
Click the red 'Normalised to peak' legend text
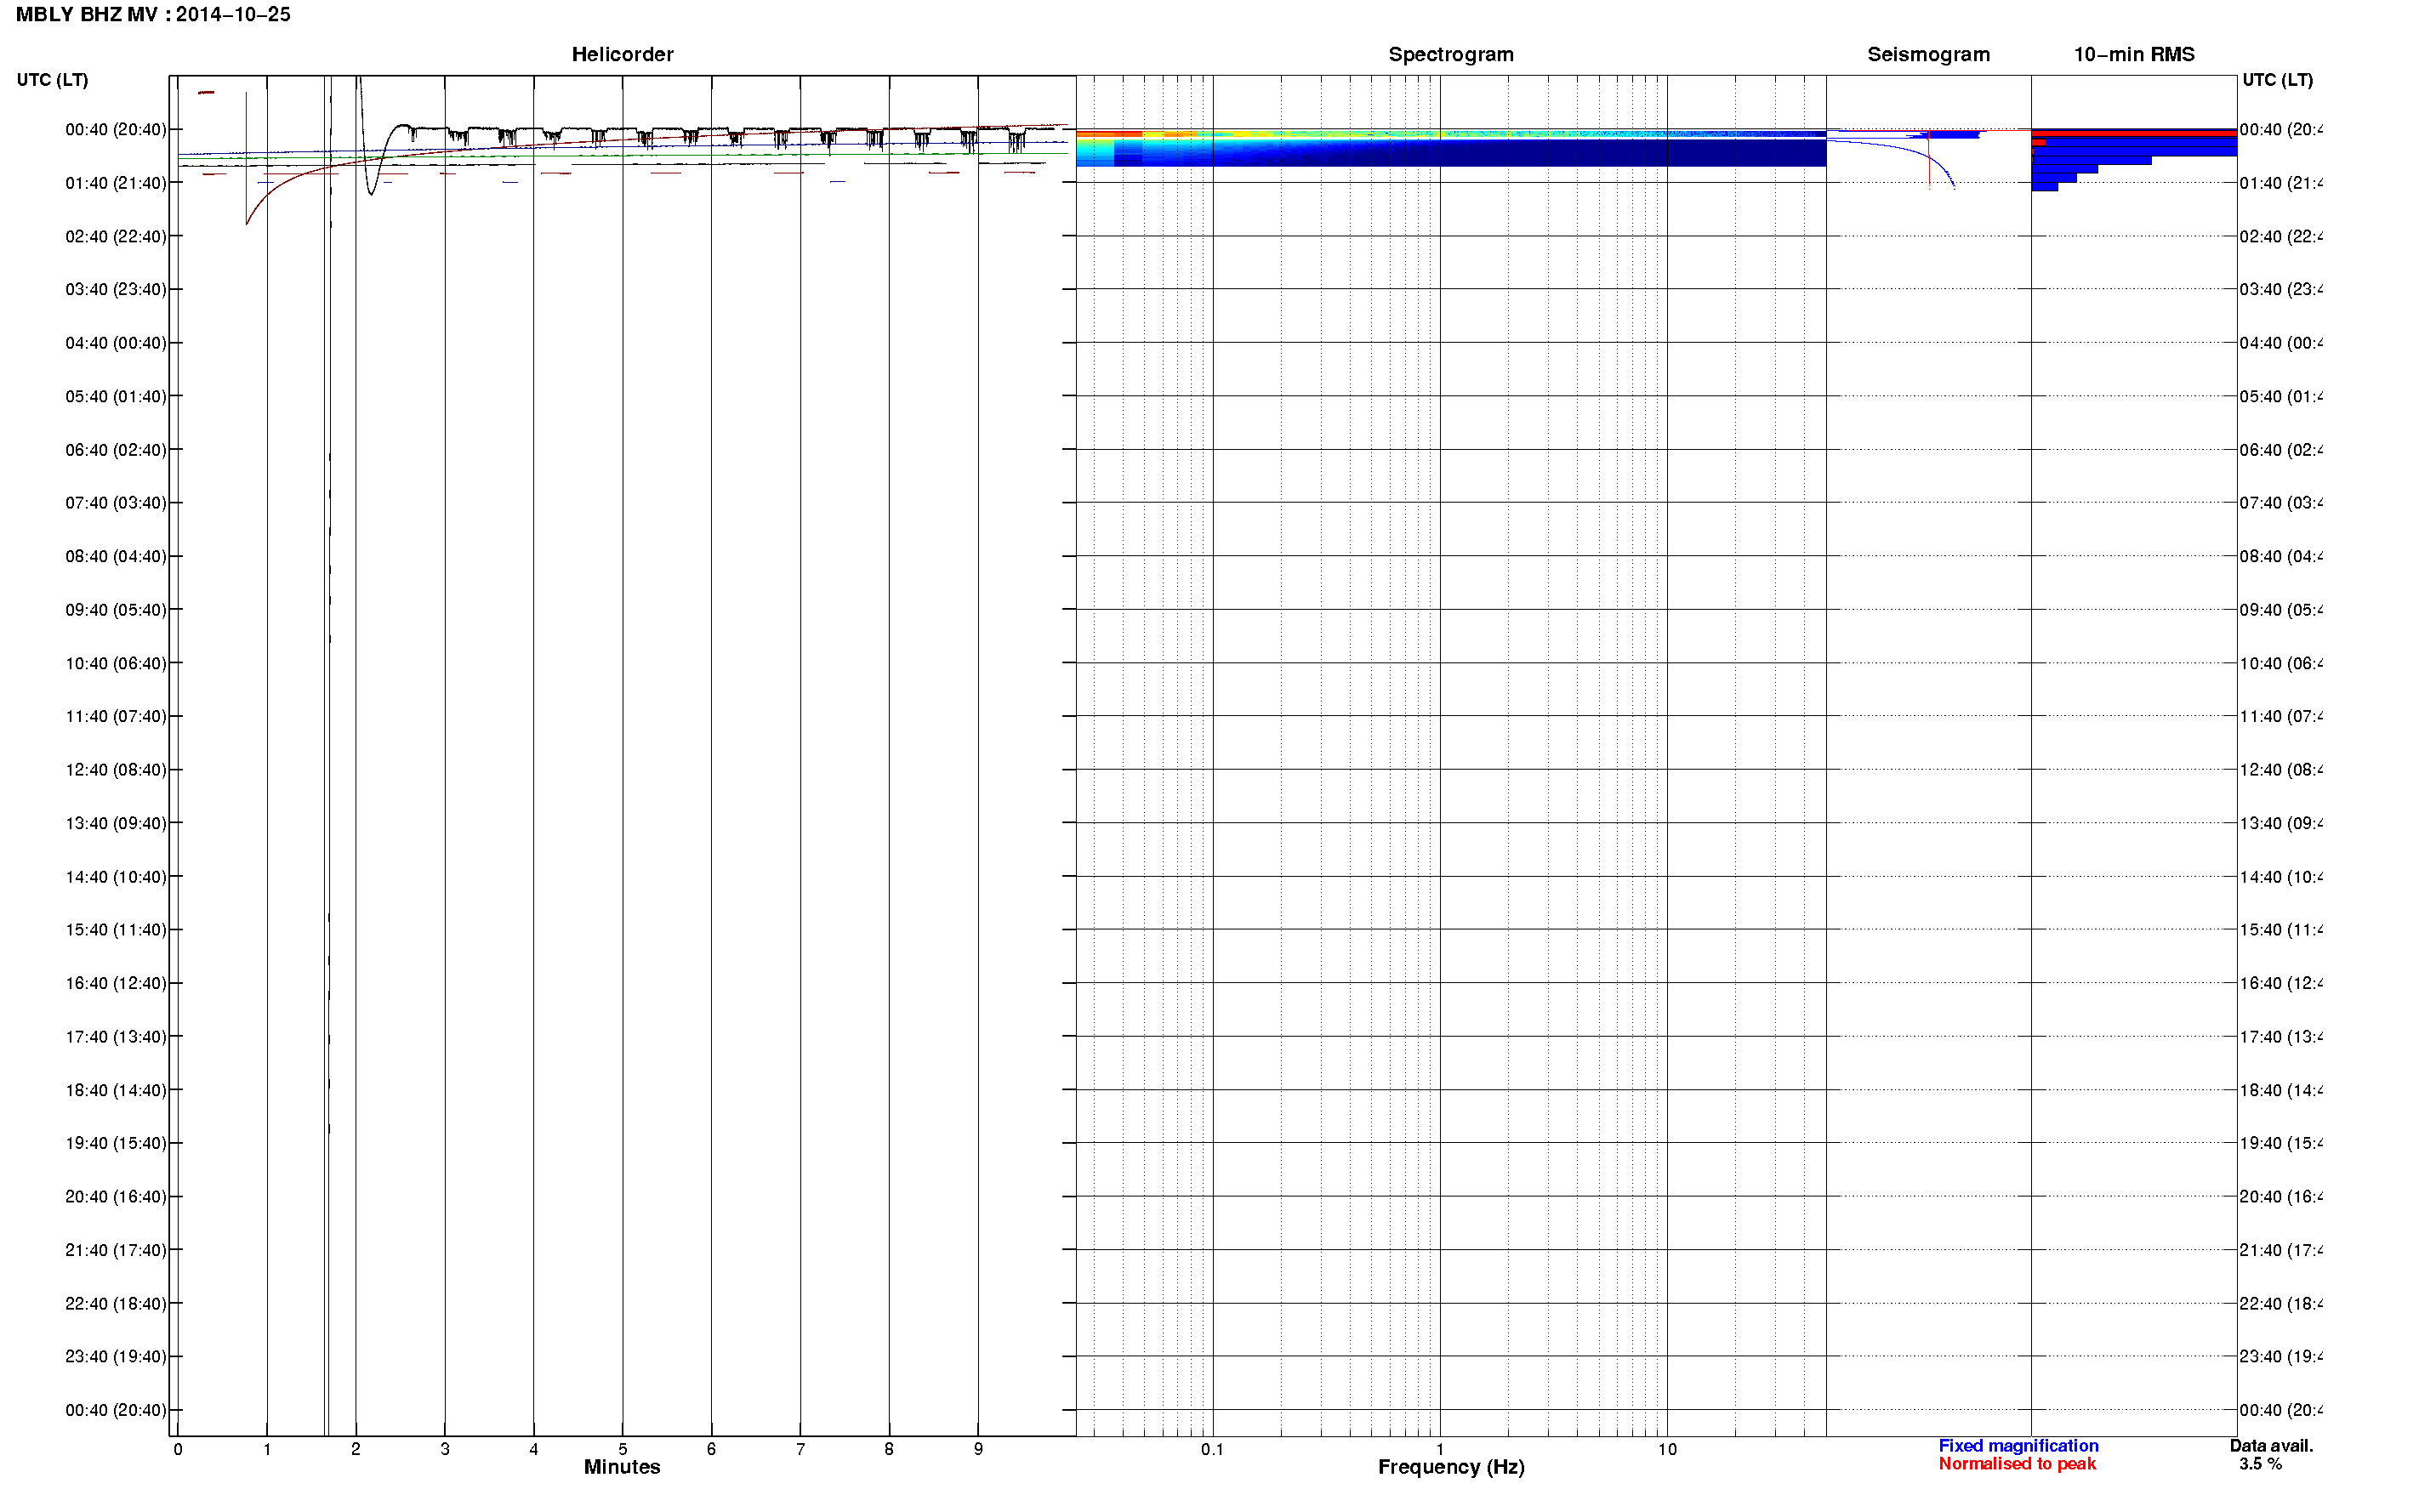point(2017,1464)
